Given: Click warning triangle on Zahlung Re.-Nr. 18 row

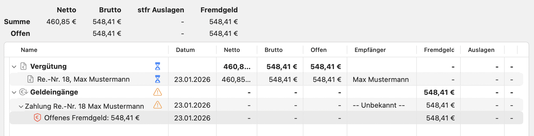Looking at the screenshot, I should tap(158, 105).
